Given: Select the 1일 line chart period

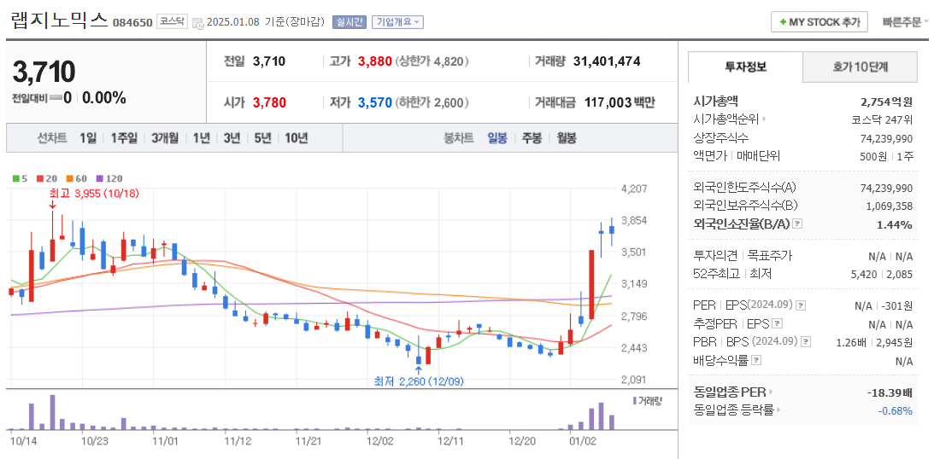Looking at the screenshot, I should pos(88,138).
